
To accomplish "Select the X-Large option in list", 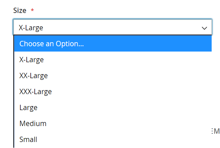I will 32,60.
